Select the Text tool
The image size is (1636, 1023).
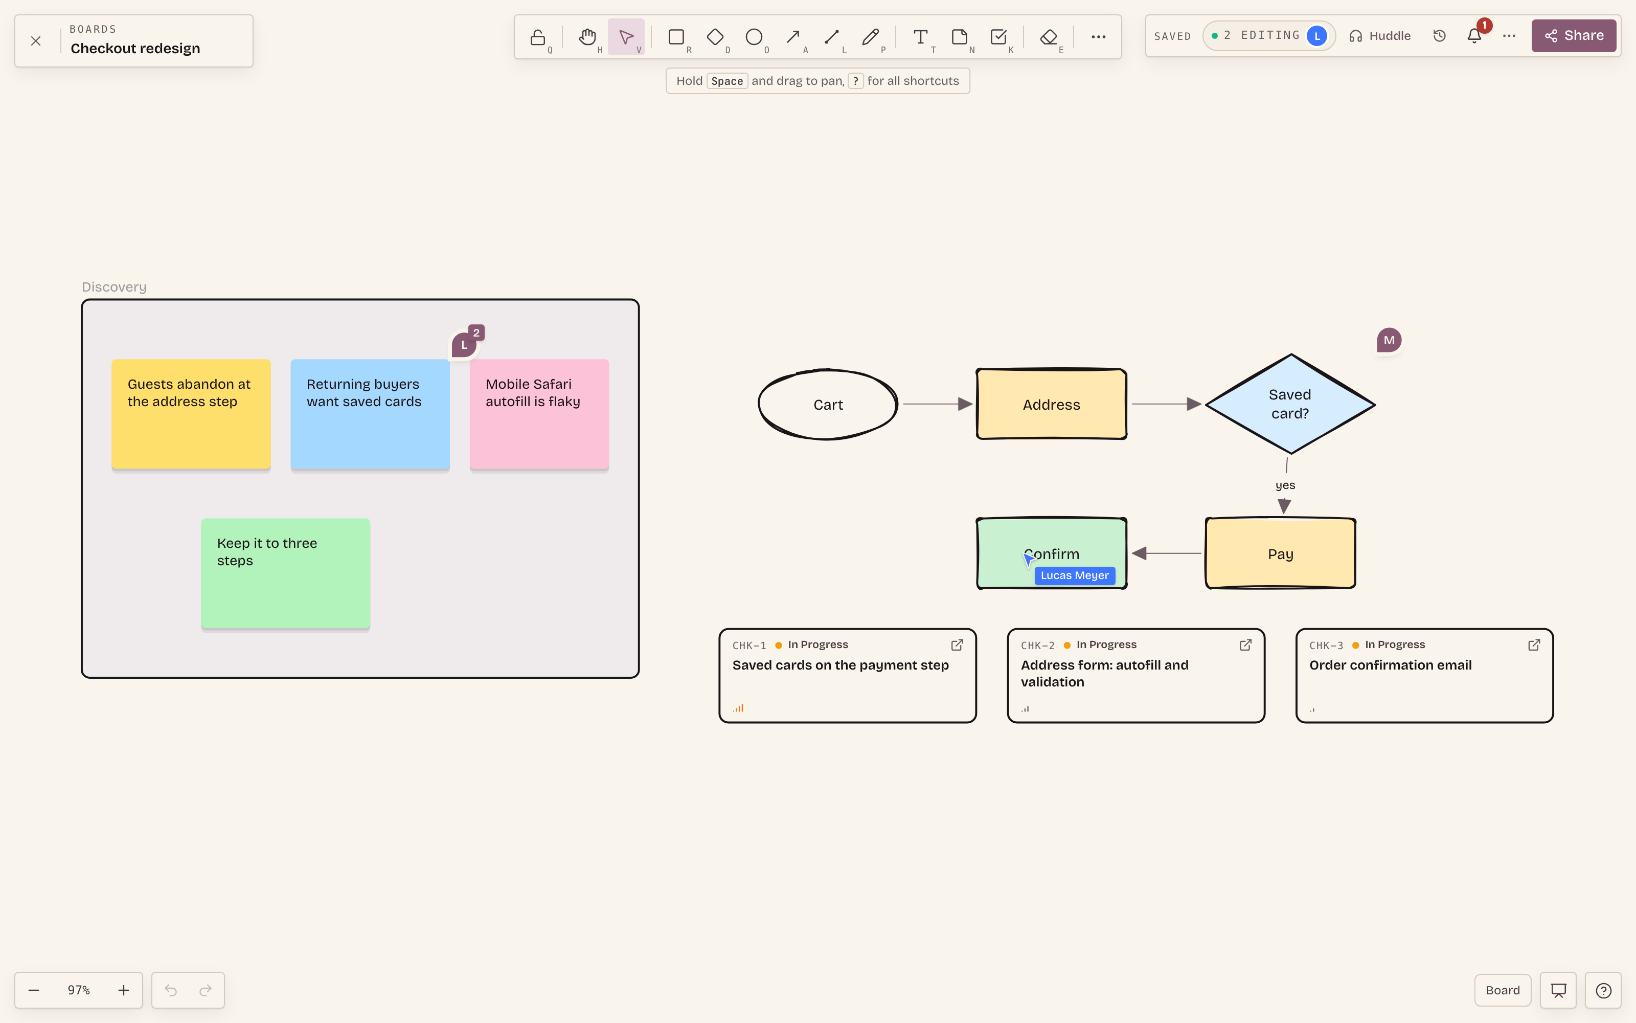click(921, 36)
